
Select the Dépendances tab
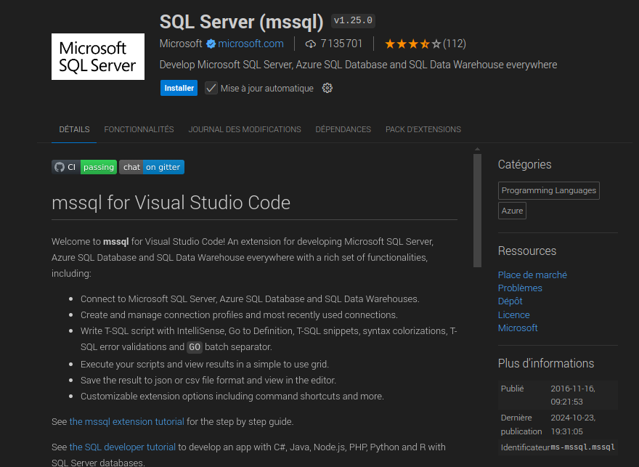[x=343, y=129]
